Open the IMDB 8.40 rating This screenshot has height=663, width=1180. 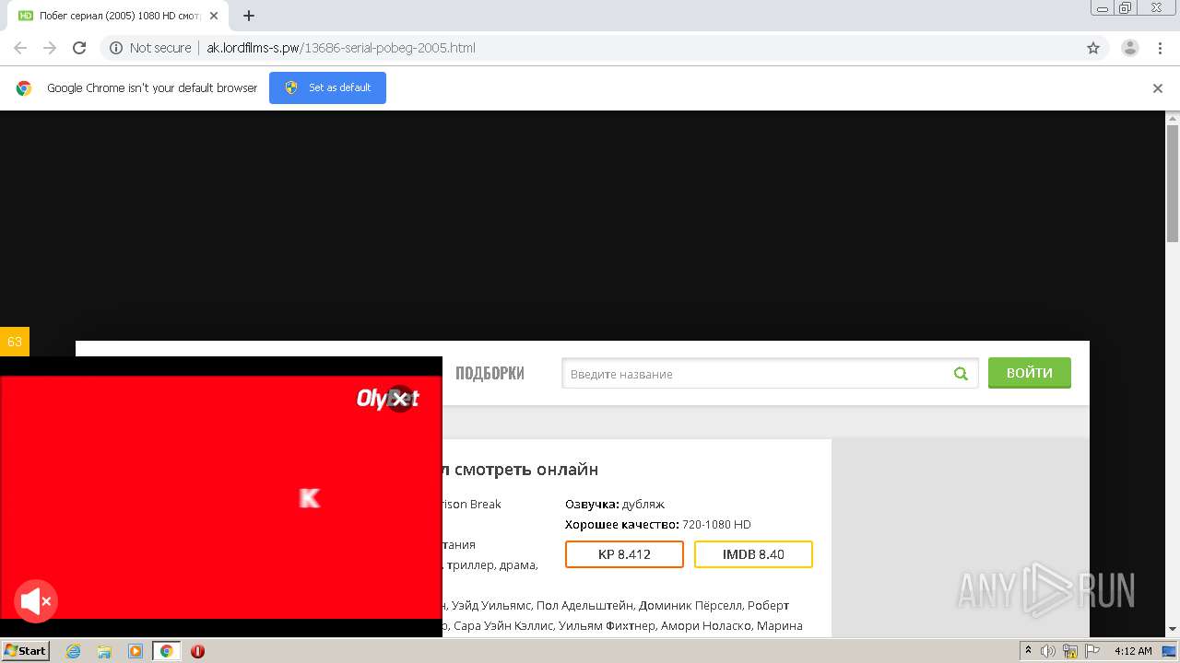pyautogui.click(x=753, y=554)
